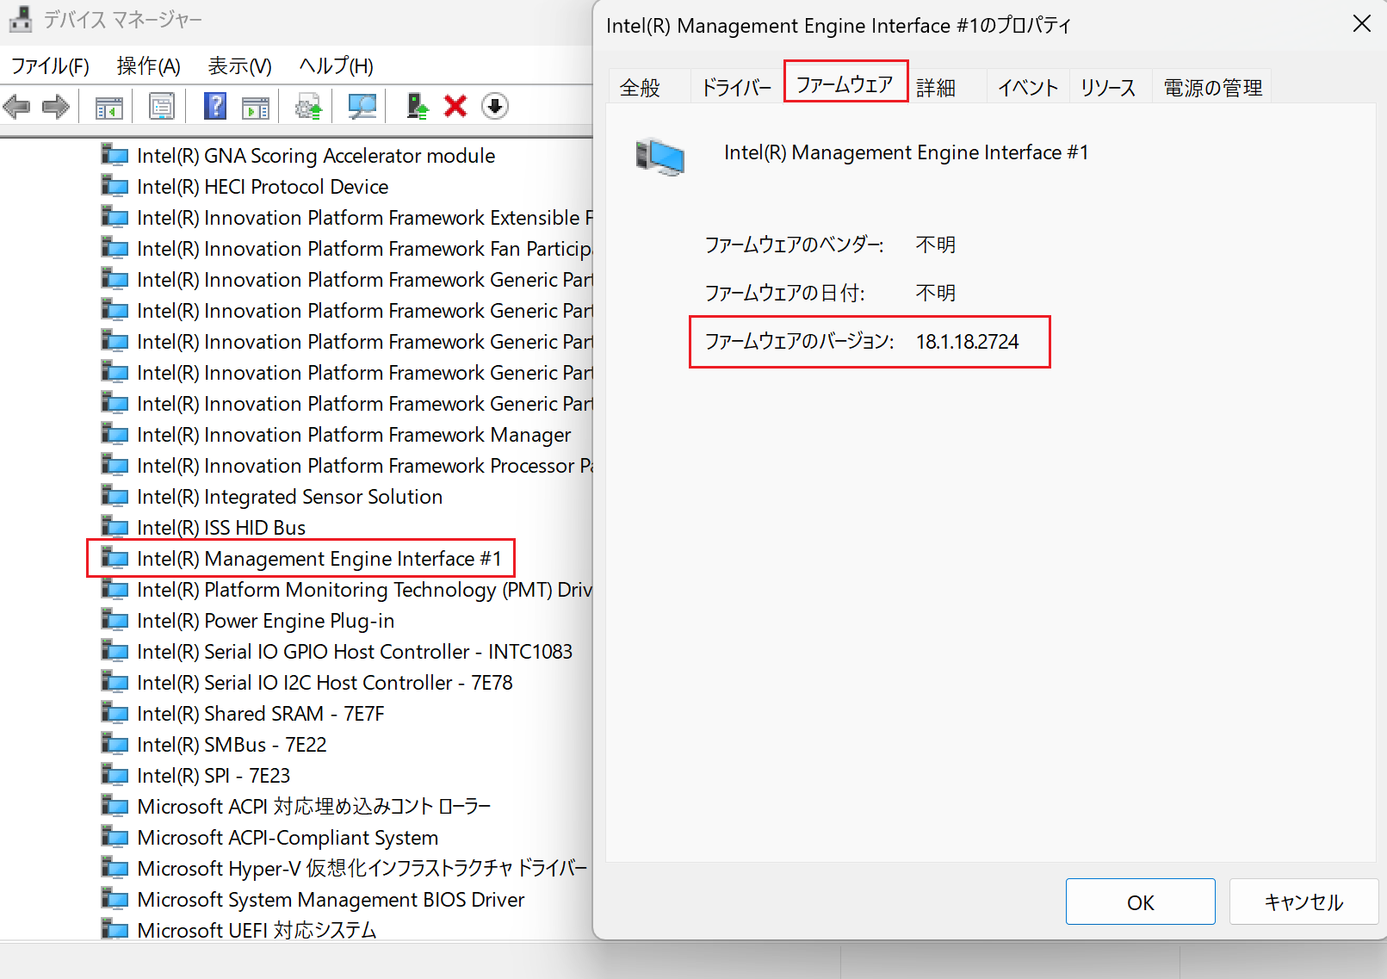Select Intel(R) Management Engine Interface #1 device
1387x979 pixels.
(x=319, y=559)
